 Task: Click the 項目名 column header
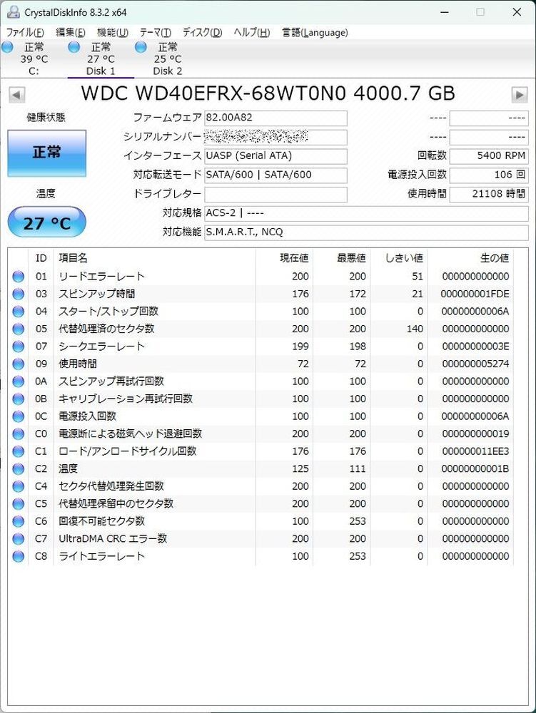tap(154, 258)
